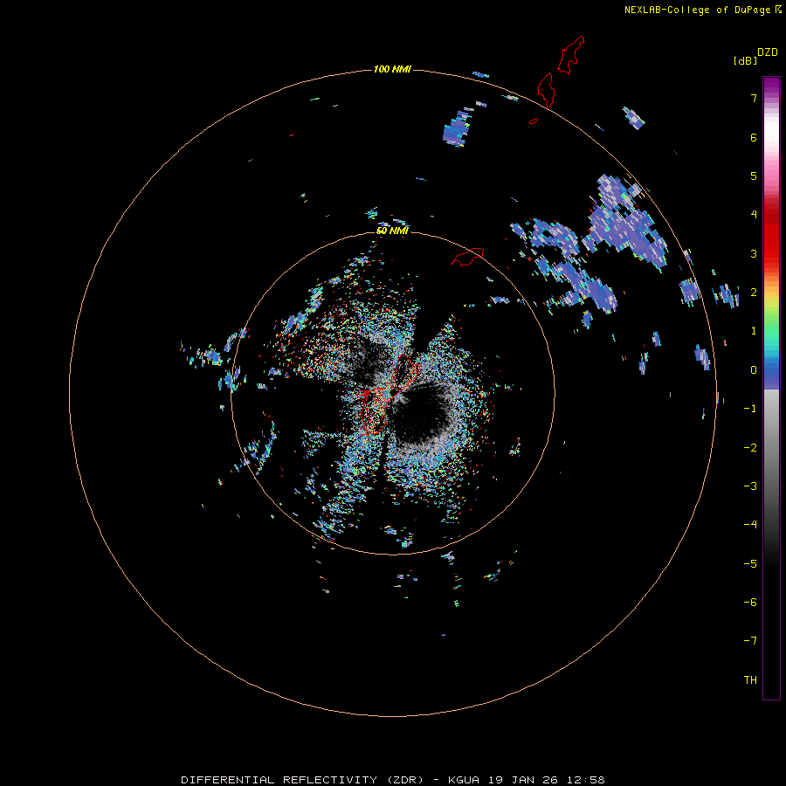Click the 100 NMI range ring label
This screenshot has height=786, width=786.
pyautogui.click(x=392, y=69)
